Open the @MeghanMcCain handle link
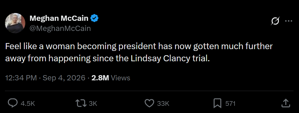 click(x=60, y=28)
